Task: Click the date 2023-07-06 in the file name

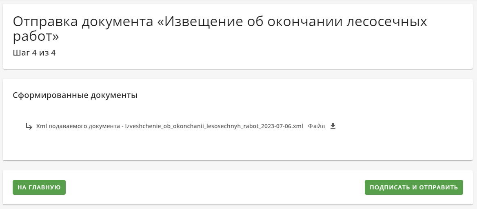Action: [279, 126]
